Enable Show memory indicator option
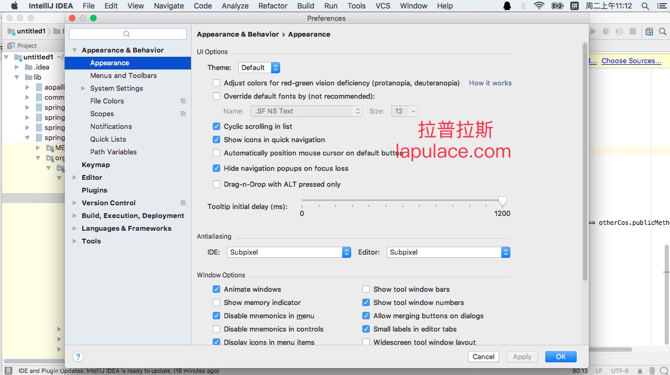Viewport: 670px width, 375px height. 216,302
